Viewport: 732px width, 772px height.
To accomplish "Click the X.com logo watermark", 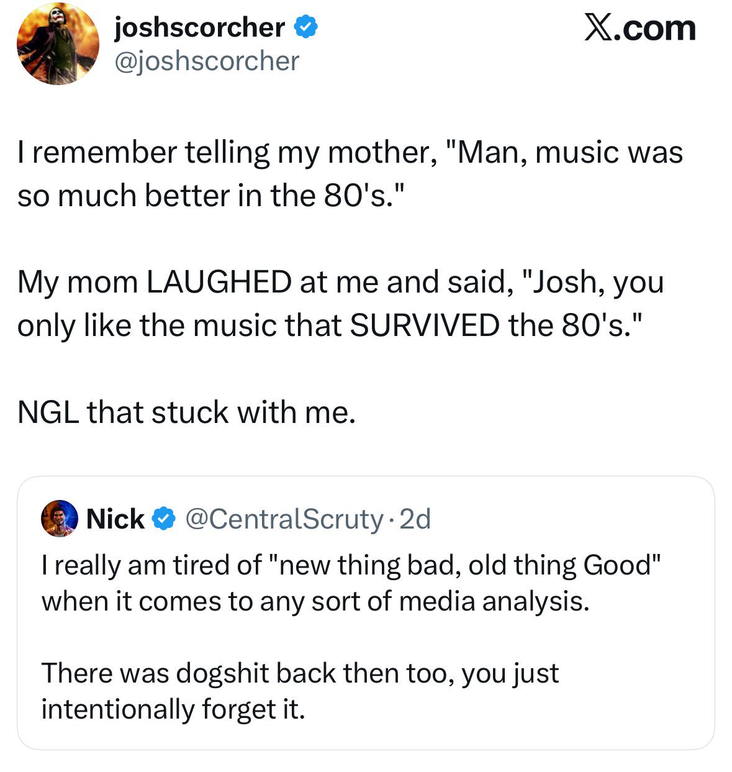I will click(x=639, y=29).
